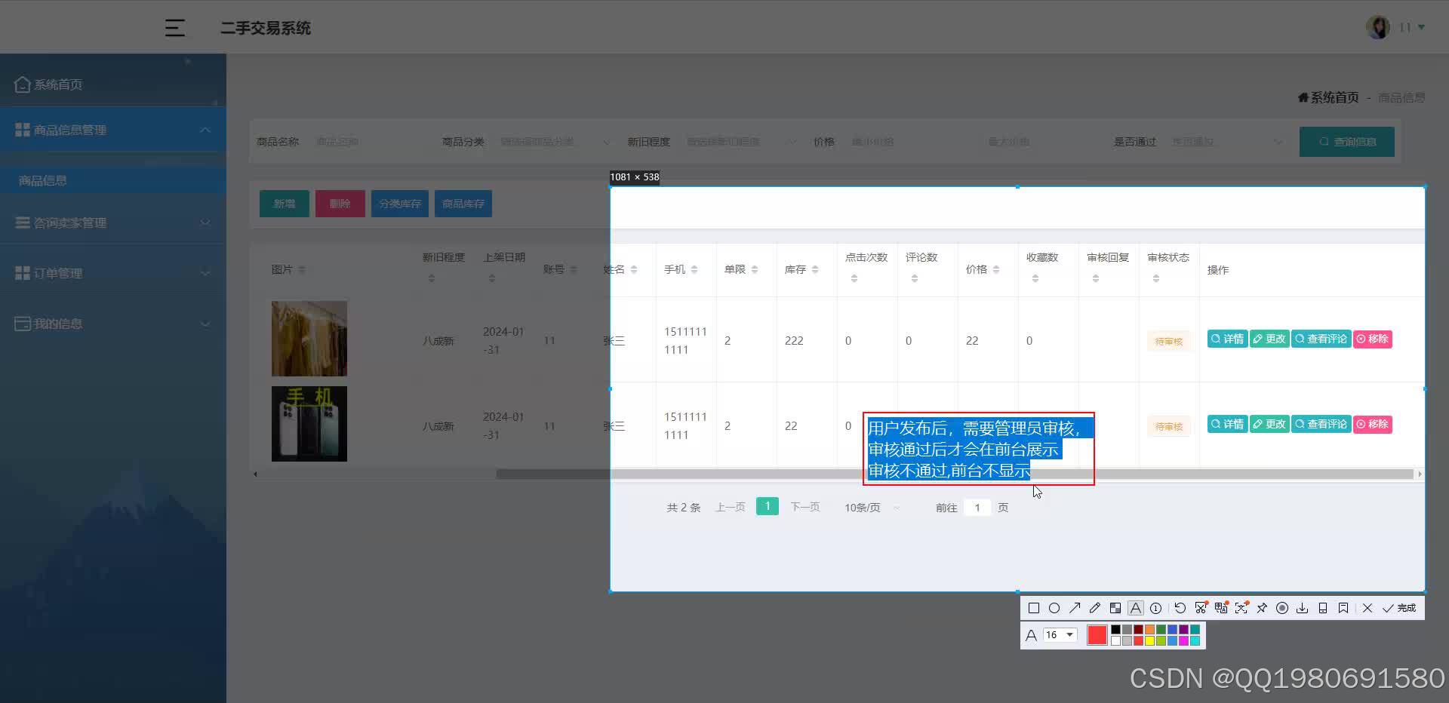1449x703 pixels.
Task: Pin the screenshot to screen
Action: click(x=1262, y=608)
